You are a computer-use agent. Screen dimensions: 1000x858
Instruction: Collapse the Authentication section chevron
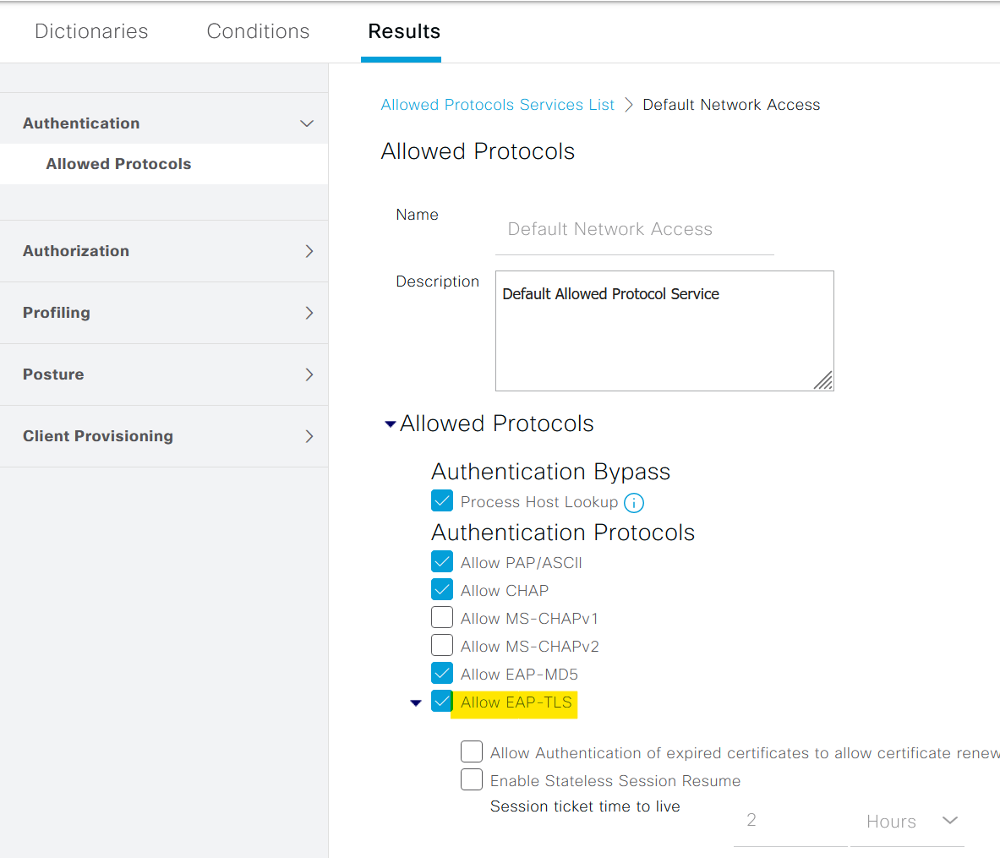pyautogui.click(x=307, y=123)
